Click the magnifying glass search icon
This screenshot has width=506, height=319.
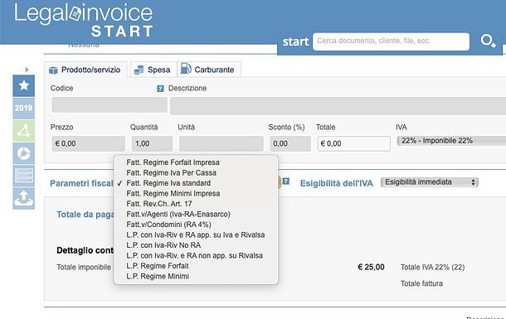[488, 41]
